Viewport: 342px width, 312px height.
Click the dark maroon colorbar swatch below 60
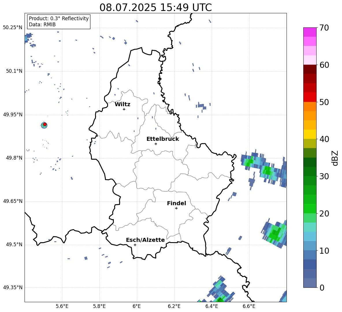coord(310,69)
